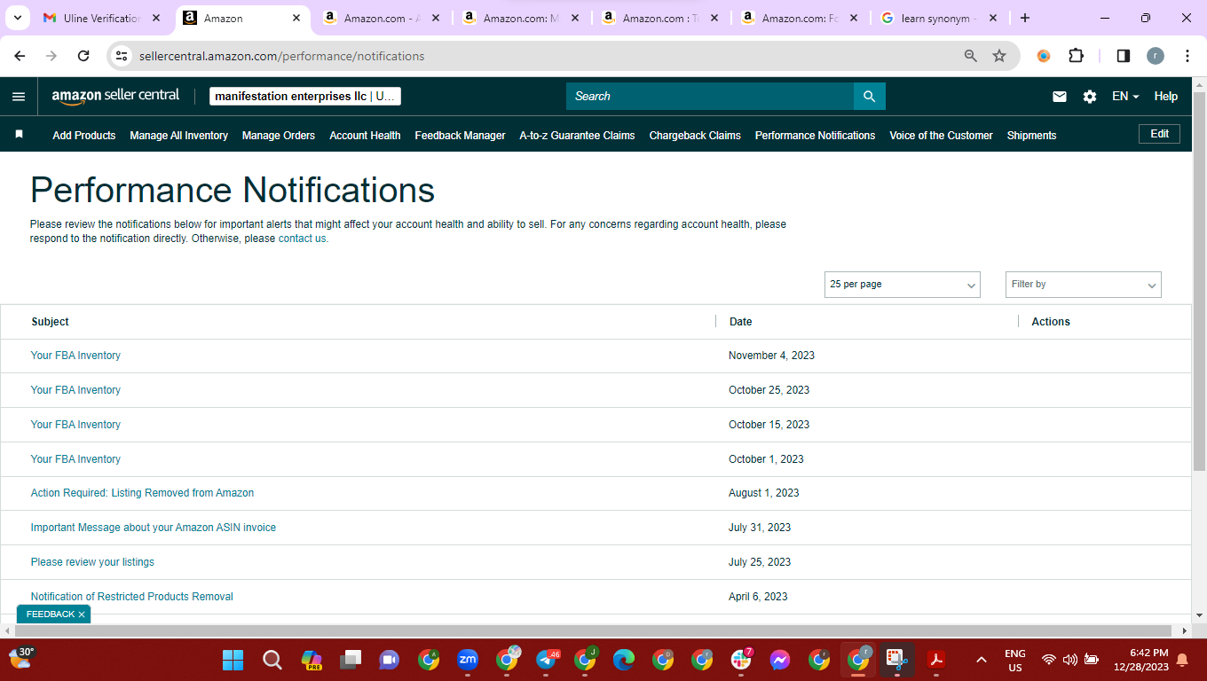Image resolution: width=1207 pixels, height=681 pixels.
Task: Open the Chrome profile avatar
Action: [1156, 56]
